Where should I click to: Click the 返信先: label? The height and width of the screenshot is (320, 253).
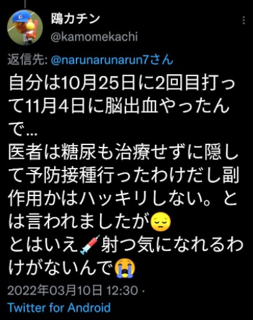tap(28, 60)
